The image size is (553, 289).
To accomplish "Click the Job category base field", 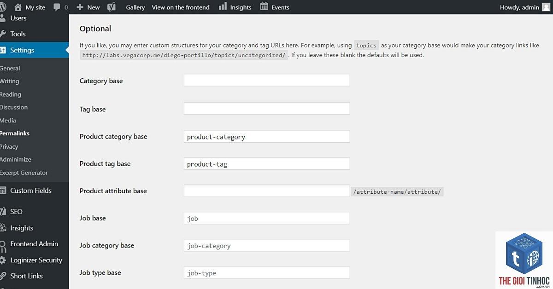I will click(x=267, y=245).
